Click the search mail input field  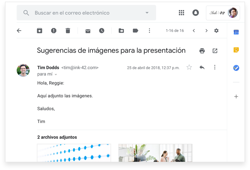click(87, 13)
